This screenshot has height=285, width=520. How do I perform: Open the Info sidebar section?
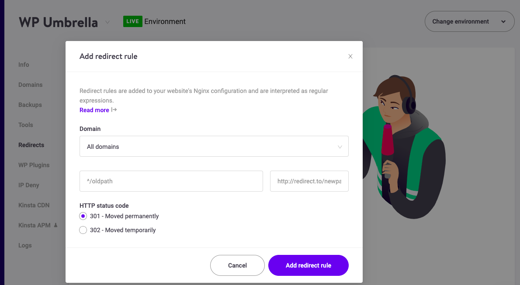[x=24, y=65]
